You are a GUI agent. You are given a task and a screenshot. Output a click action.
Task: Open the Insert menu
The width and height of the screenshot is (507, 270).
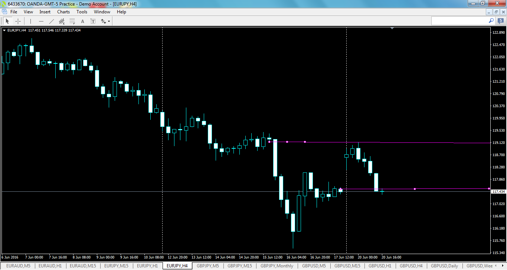[45, 11]
